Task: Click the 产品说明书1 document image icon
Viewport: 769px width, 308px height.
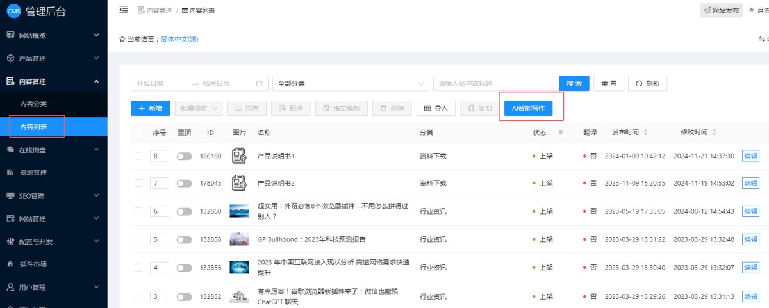Action: 239,156
